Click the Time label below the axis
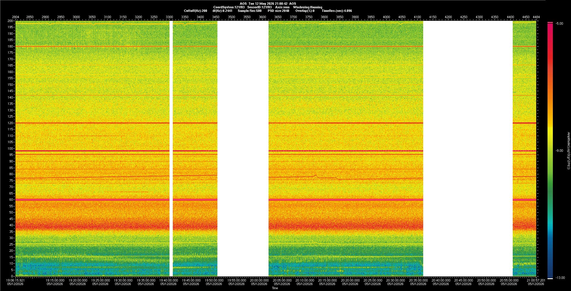This screenshot has width=571, height=291. (275, 288)
